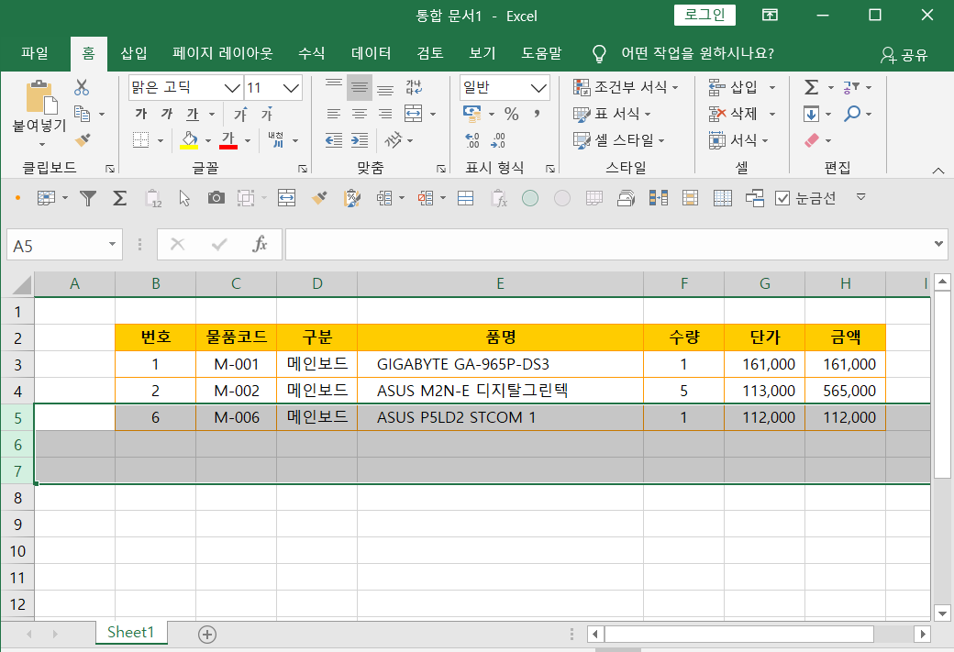This screenshot has width=954, height=652.
Task: Open the 파일 File tab
Action: click(35, 53)
